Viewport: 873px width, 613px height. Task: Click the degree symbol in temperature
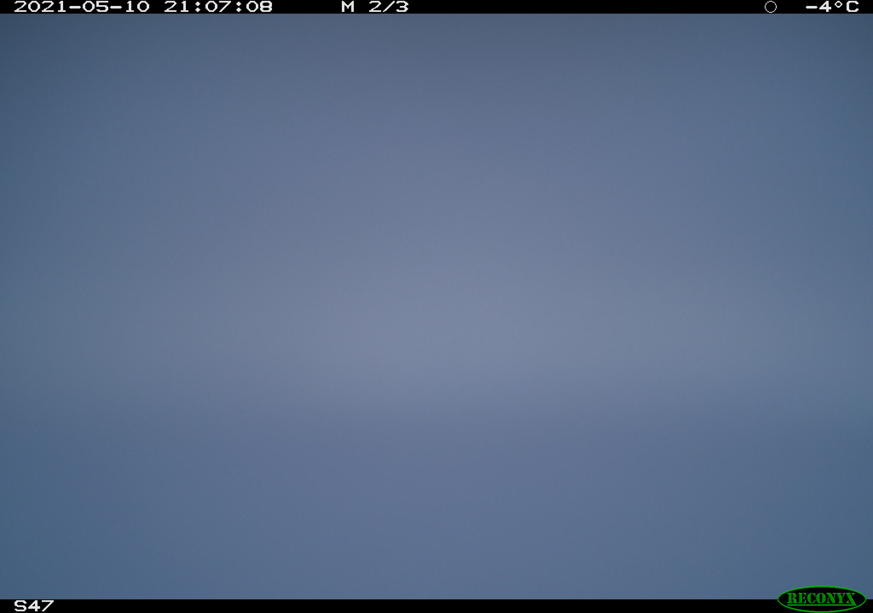click(838, 4)
